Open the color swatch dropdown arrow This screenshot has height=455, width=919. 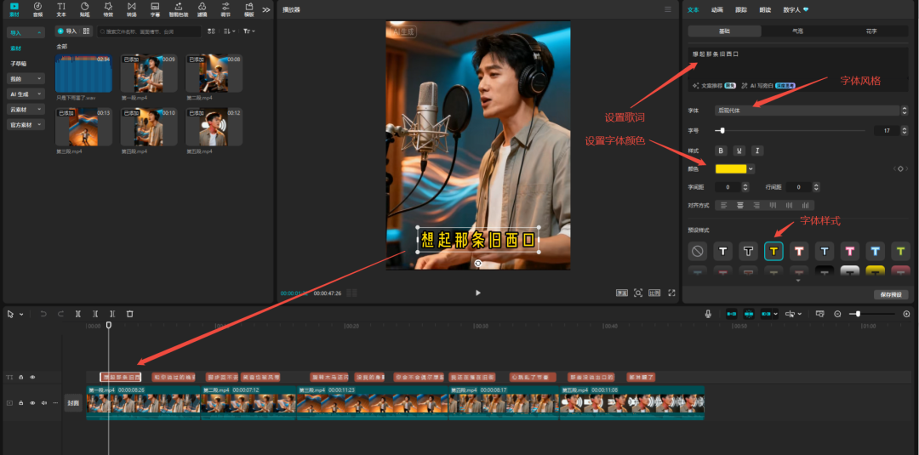tap(751, 168)
